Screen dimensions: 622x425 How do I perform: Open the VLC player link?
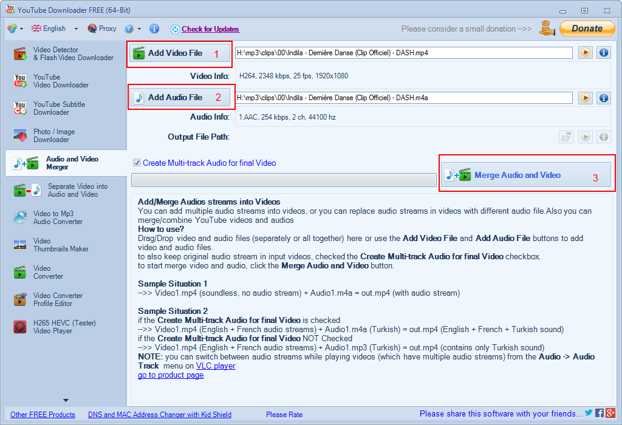coord(216,366)
